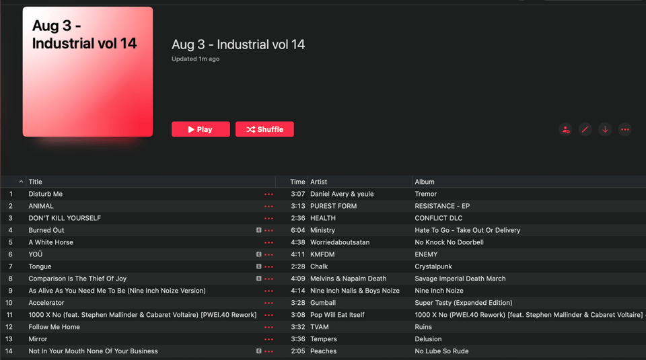
Task: Click artist KMFDM
Action: pyautogui.click(x=322, y=254)
